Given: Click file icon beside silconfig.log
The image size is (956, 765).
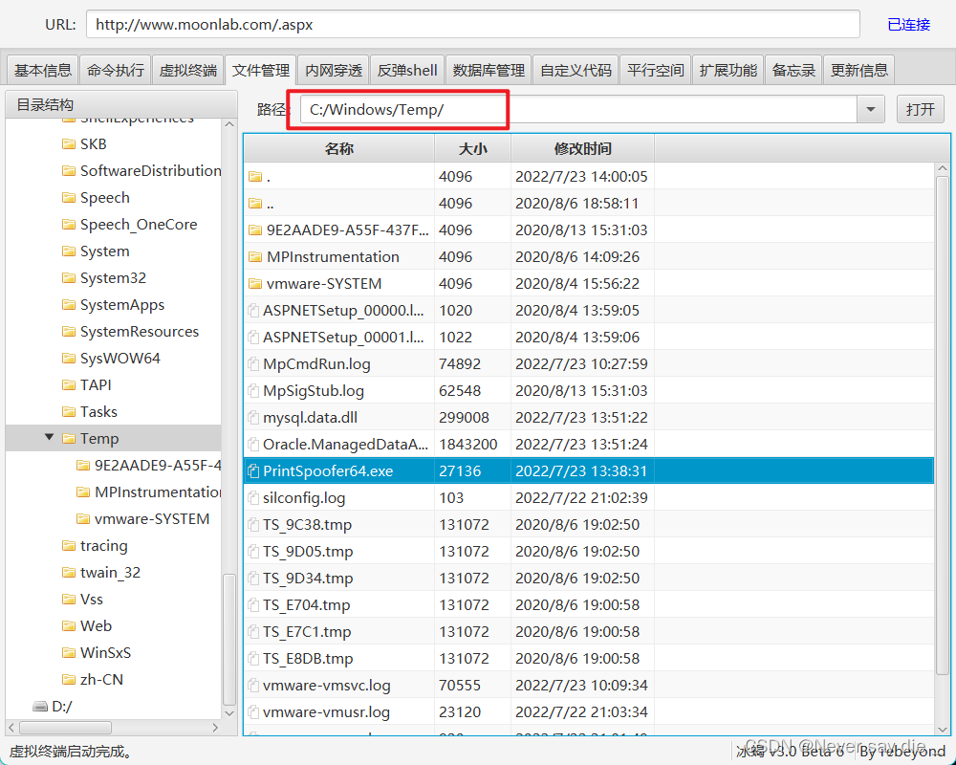Looking at the screenshot, I should coord(253,498).
